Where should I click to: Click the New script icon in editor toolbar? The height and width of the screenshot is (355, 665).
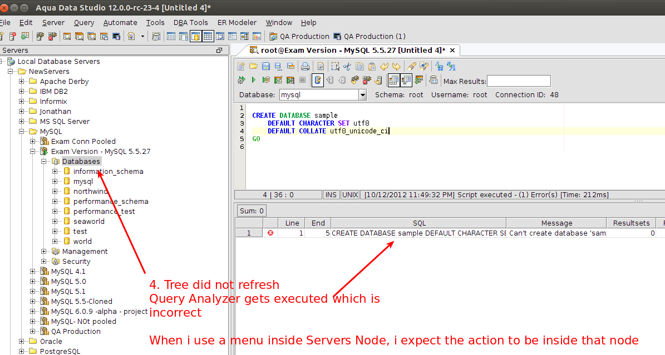(x=241, y=67)
